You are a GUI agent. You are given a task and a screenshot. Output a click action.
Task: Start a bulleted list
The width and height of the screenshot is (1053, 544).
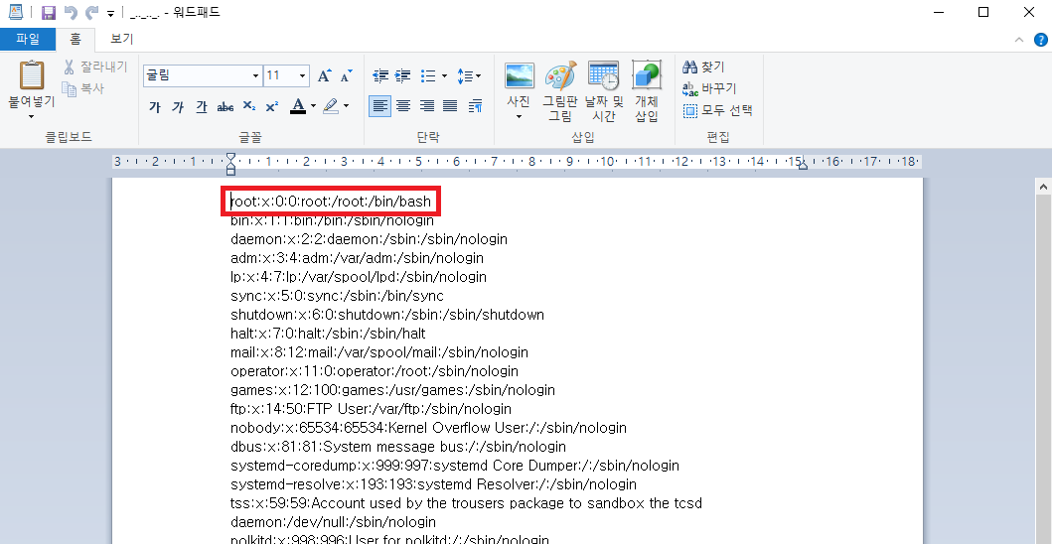[428, 75]
